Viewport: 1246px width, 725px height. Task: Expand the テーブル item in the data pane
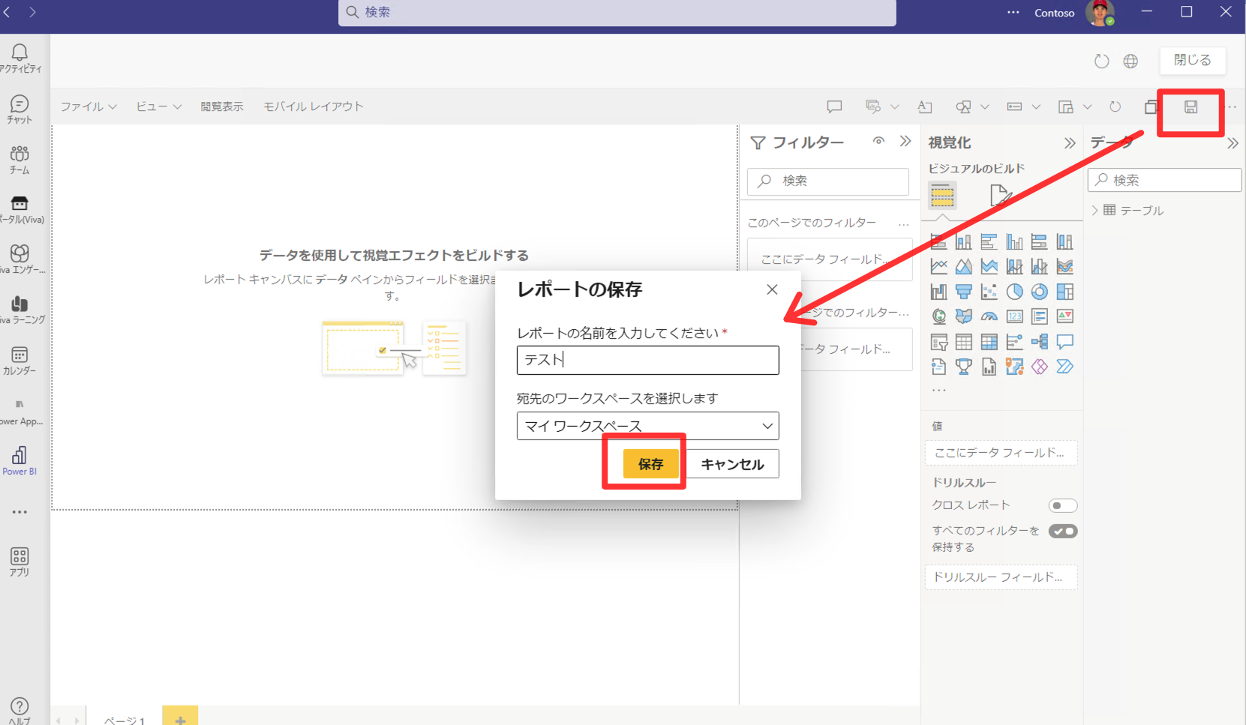pos(1094,211)
